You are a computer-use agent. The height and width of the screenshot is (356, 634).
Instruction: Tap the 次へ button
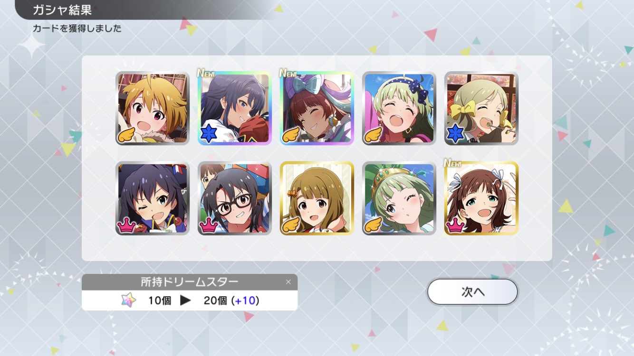click(x=472, y=291)
